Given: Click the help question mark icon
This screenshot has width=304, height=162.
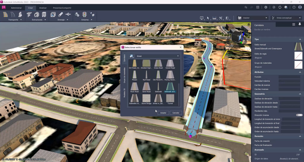Looking at the screenshot, I should click(x=294, y=7).
